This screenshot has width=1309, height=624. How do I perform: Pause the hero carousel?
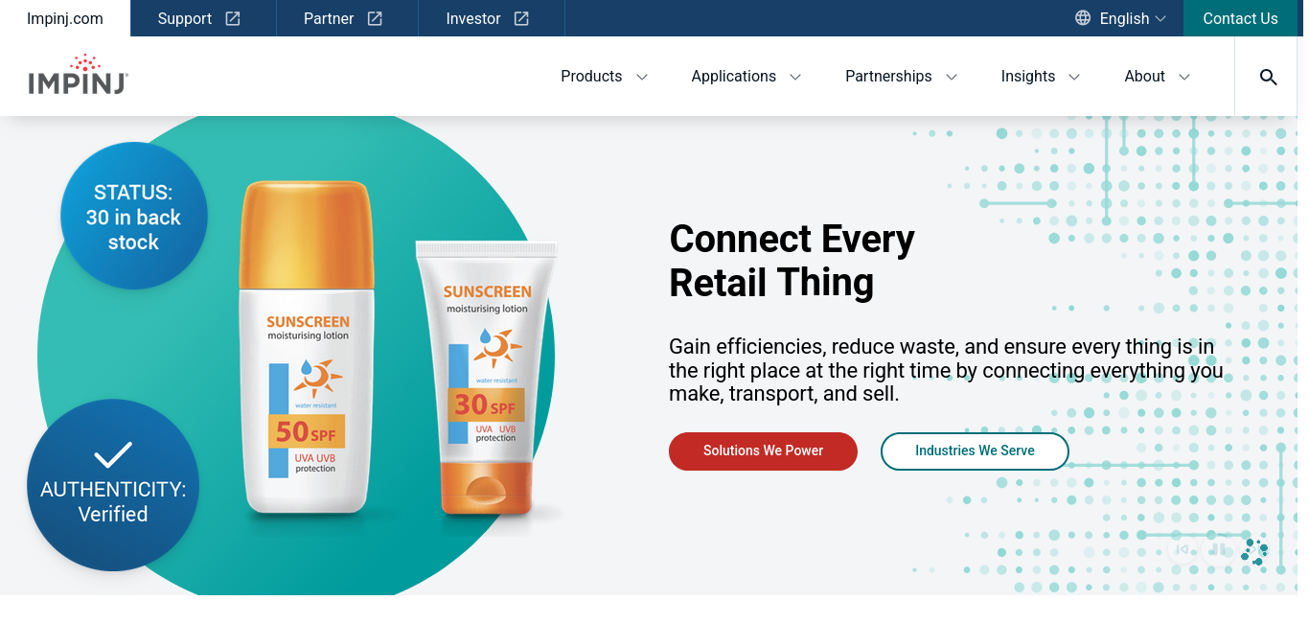coord(1218,549)
